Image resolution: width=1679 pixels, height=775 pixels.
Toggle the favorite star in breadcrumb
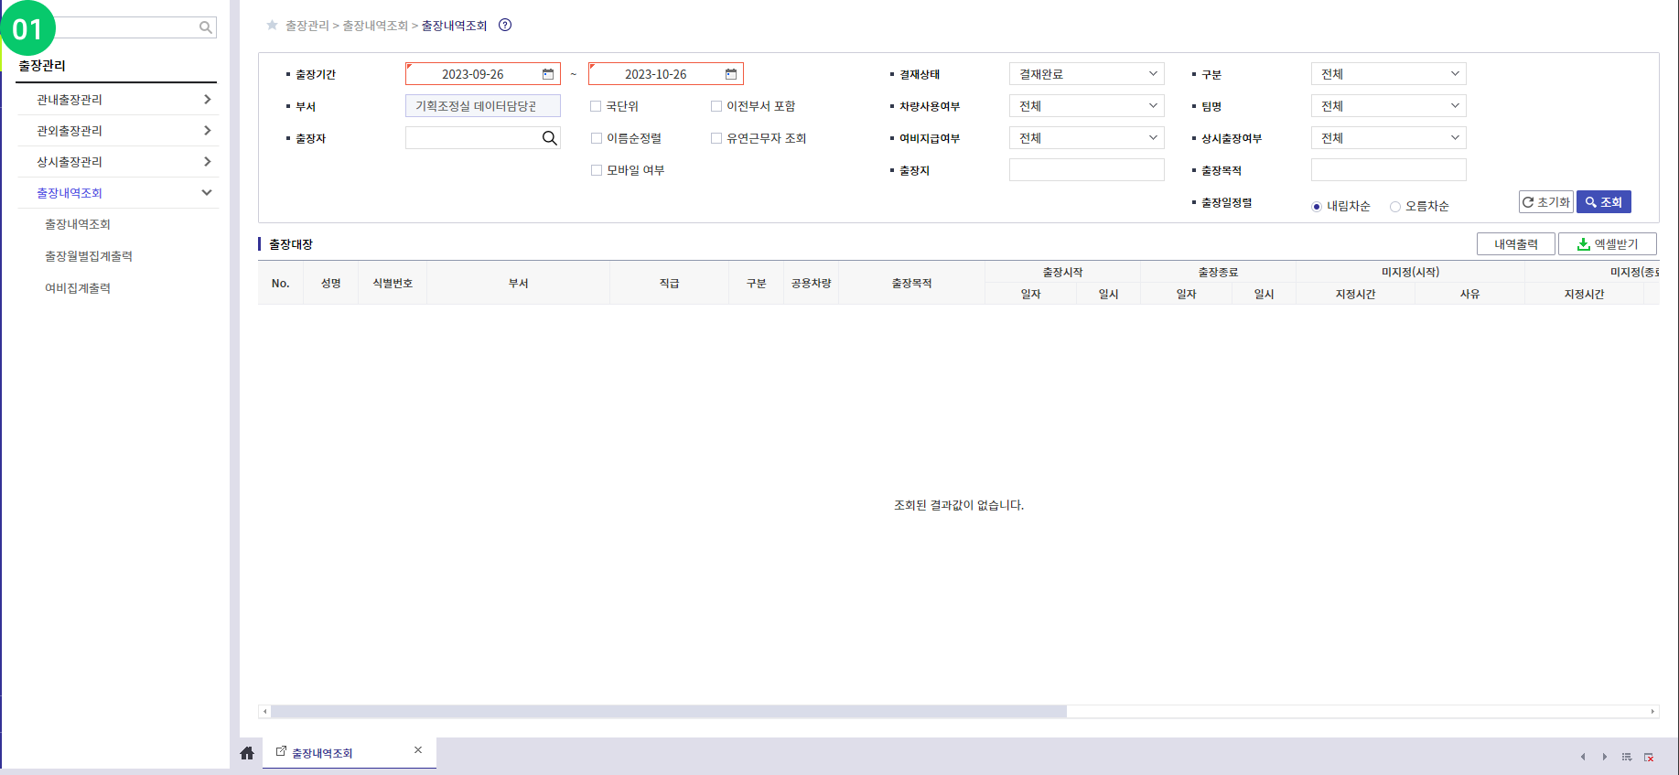click(x=272, y=26)
